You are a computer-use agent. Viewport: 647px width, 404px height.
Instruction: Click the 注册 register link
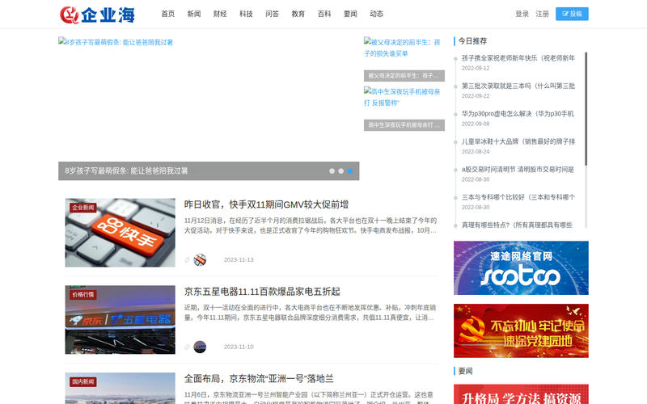542,14
